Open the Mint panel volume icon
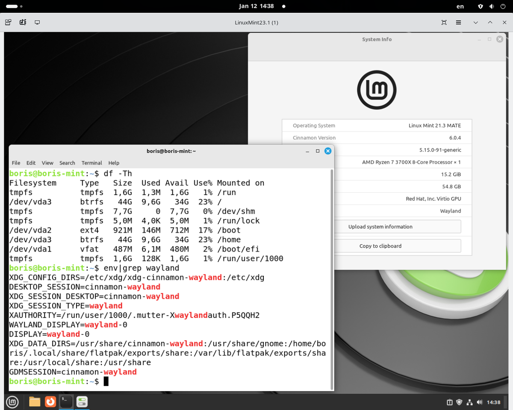513x410 pixels. click(x=479, y=402)
